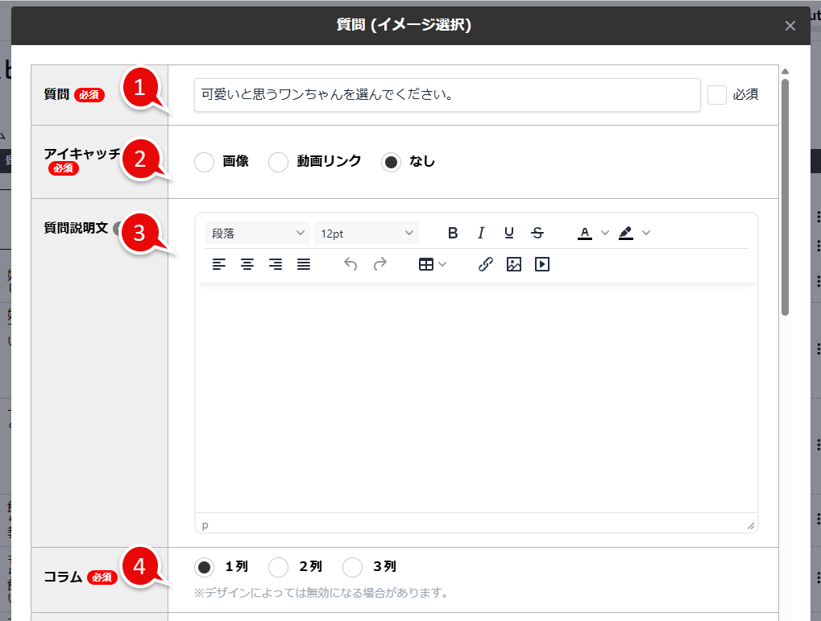Insert a hyperlink into the description

pos(485,263)
